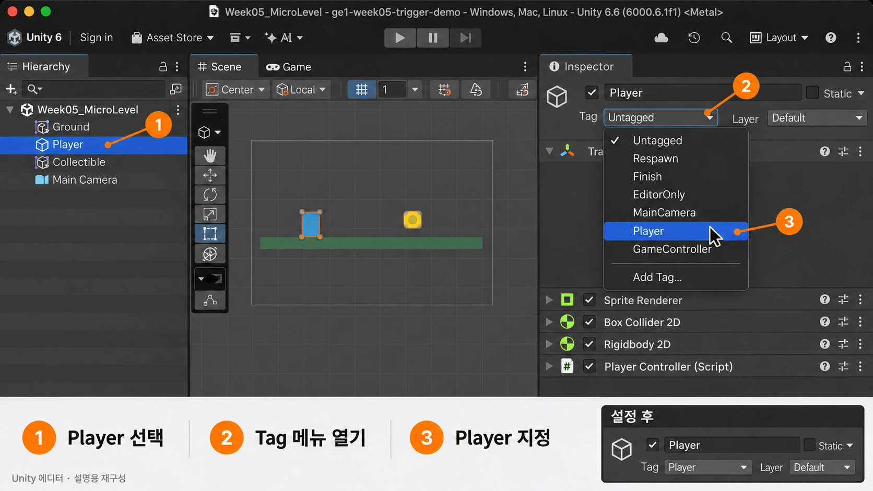
Task: Choose GameController tag option
Action: pos(676,249)
